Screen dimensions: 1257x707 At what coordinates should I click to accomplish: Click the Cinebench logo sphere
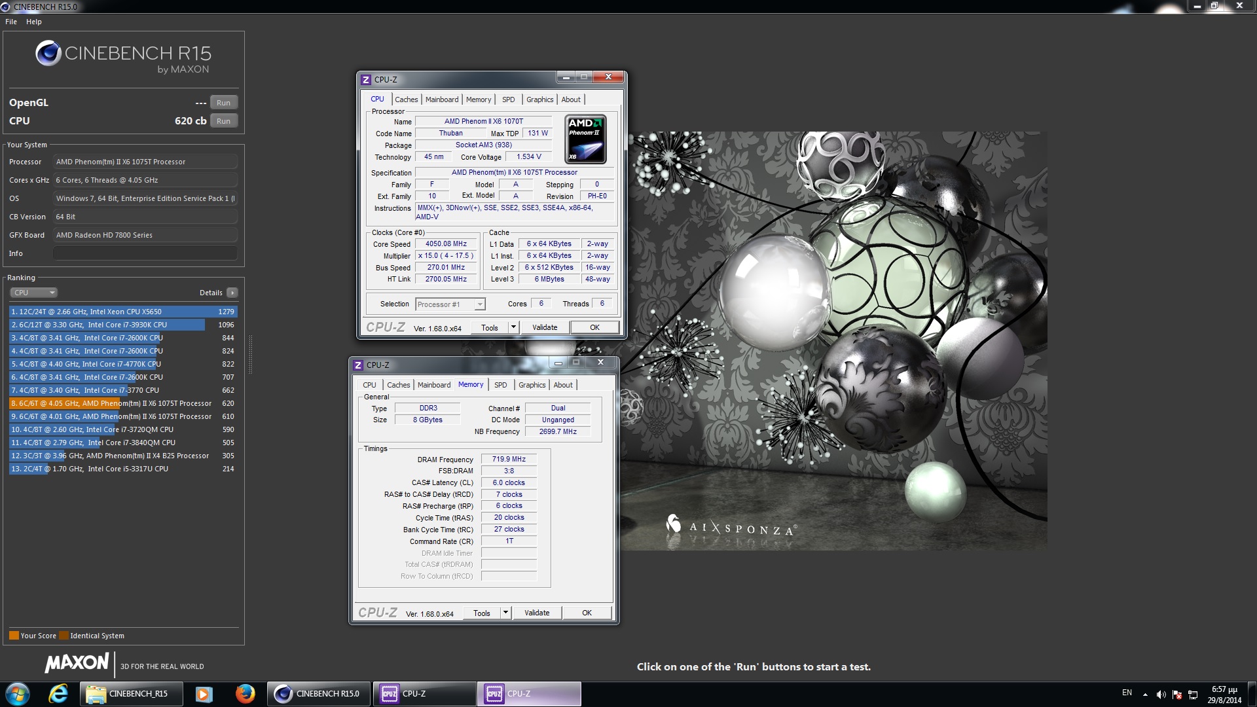[x=48, y=53]
